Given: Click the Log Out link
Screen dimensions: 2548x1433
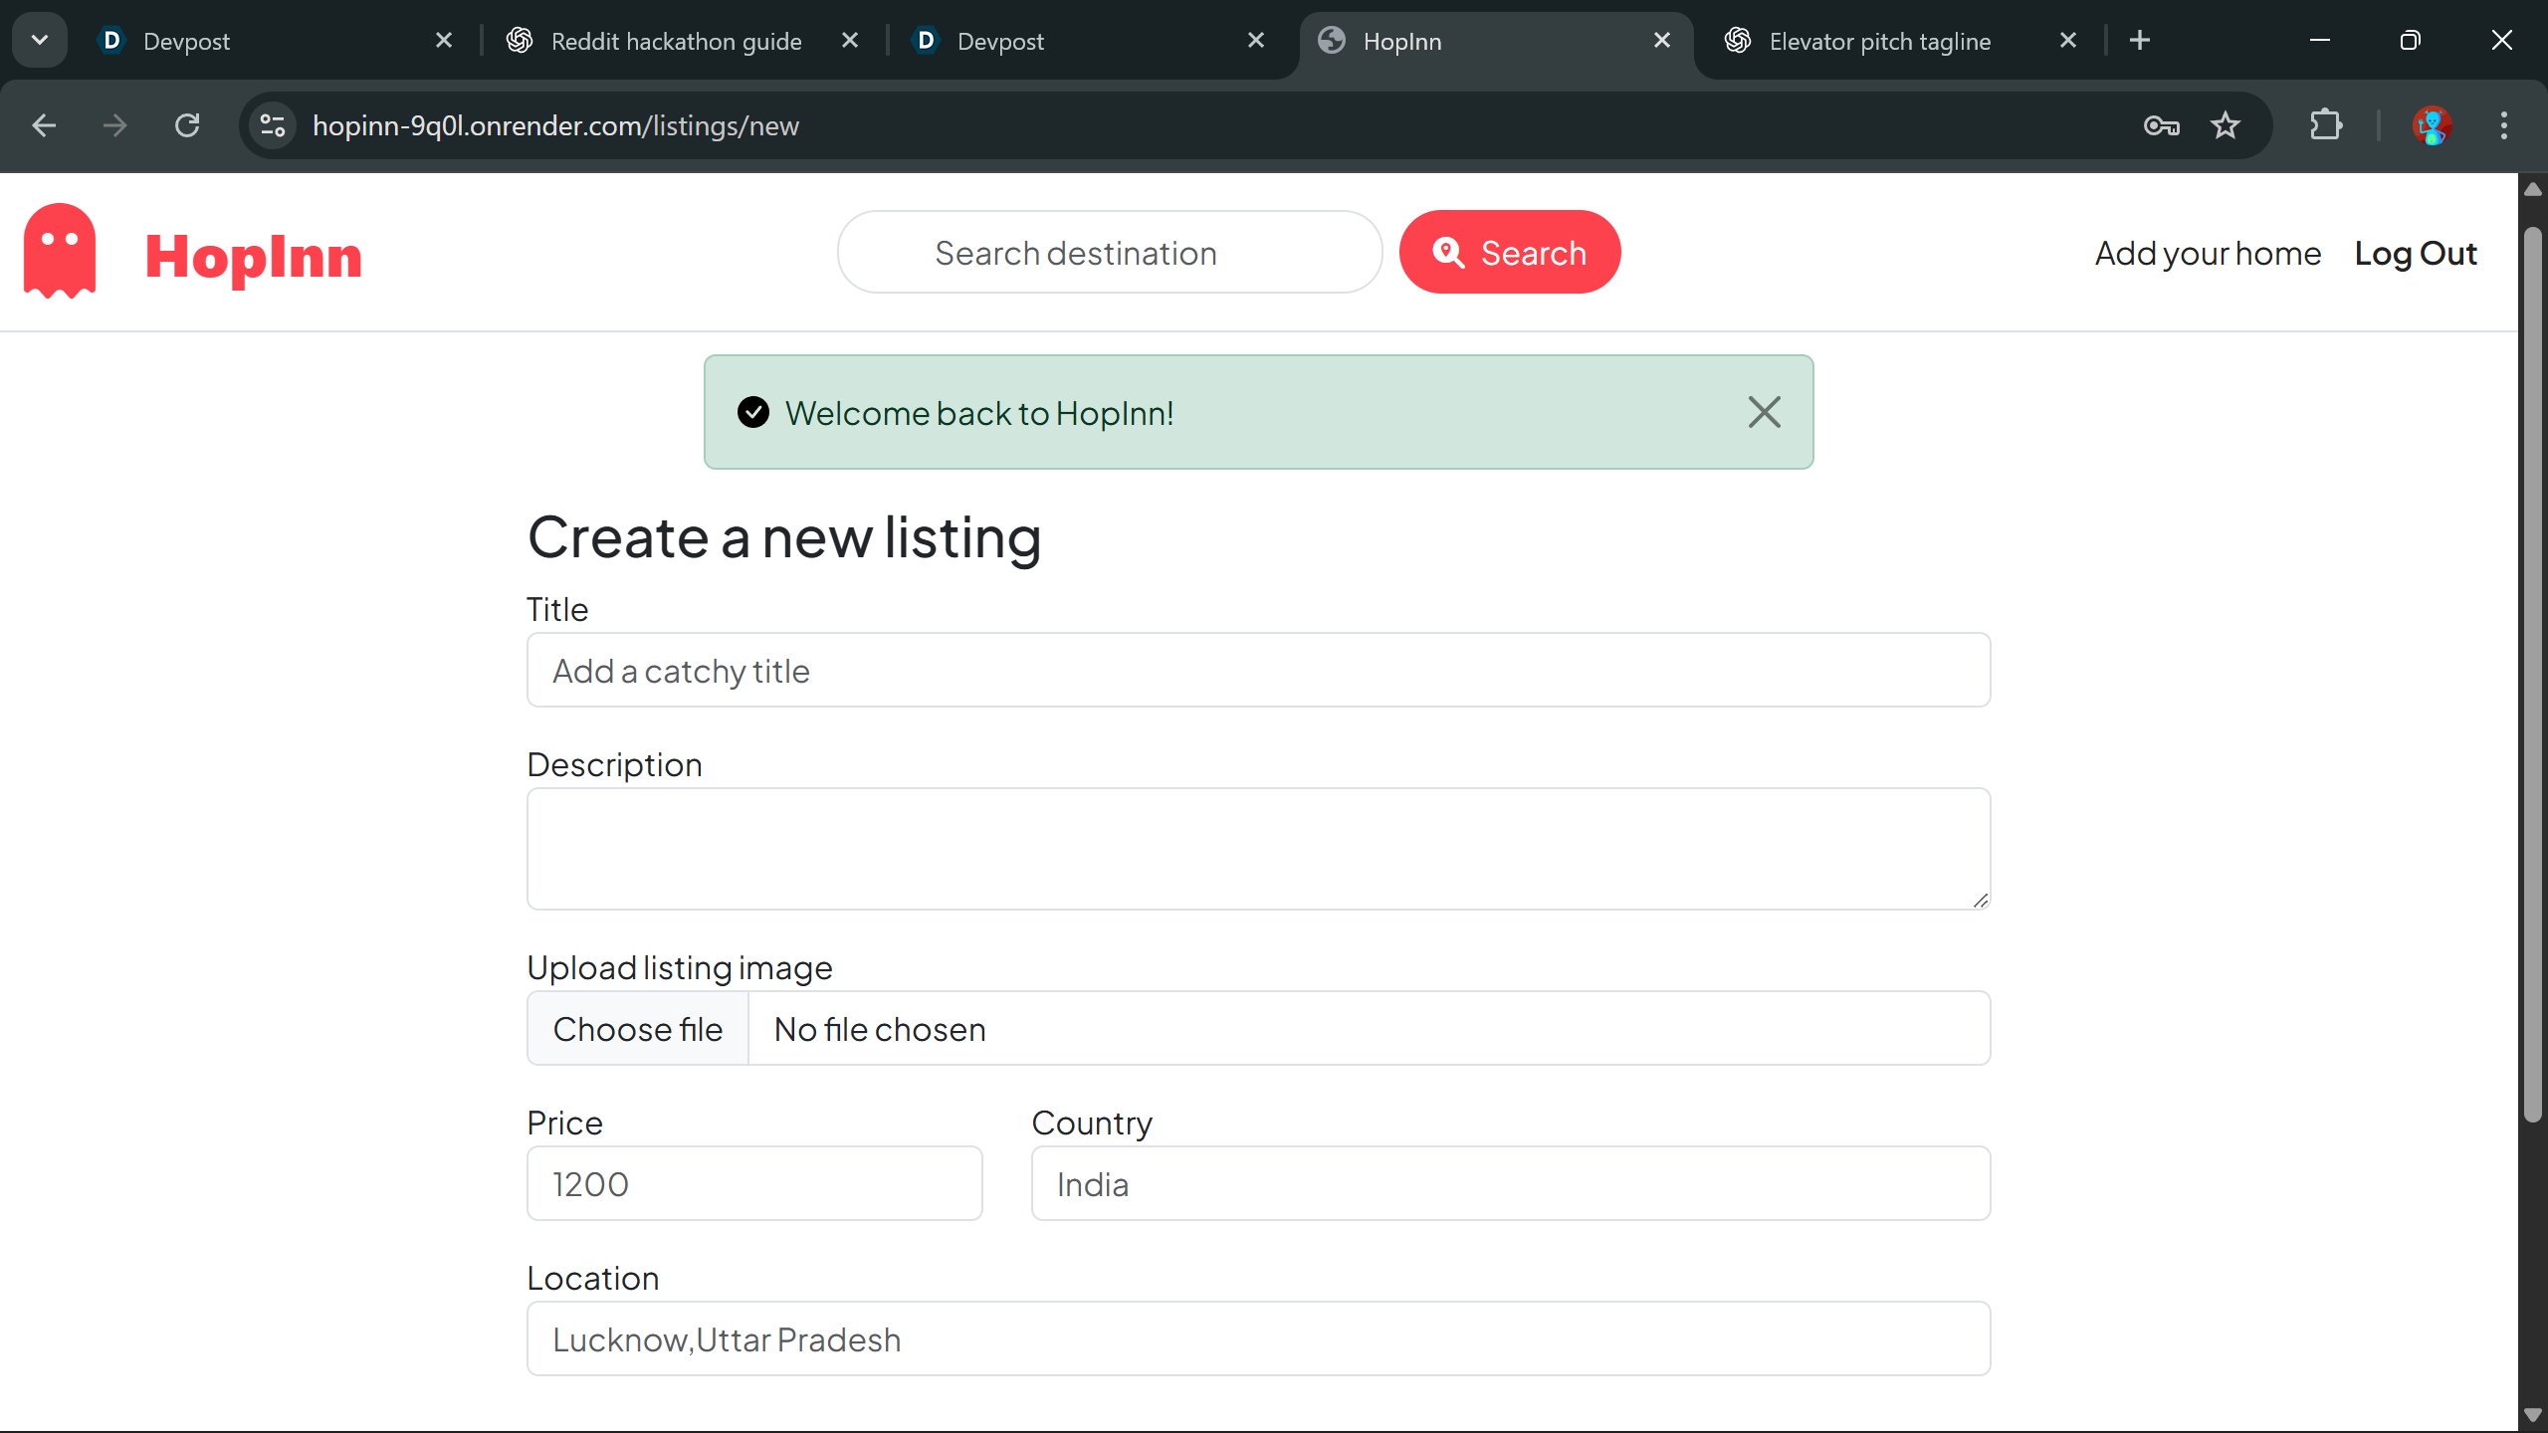Looking at the screenshot, I should pos(2415,254).
